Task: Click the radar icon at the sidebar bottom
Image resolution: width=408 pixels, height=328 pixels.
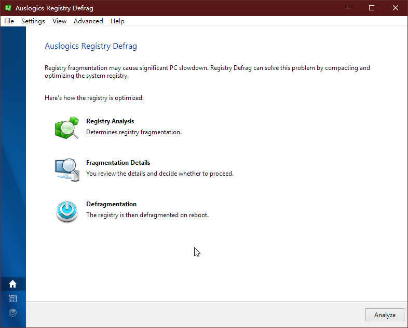Action: coord(13,312)
